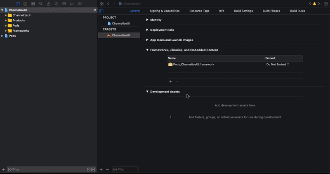330x174 pixels.
Task: Hide the project and targets list
Action: tap(101, 11)
